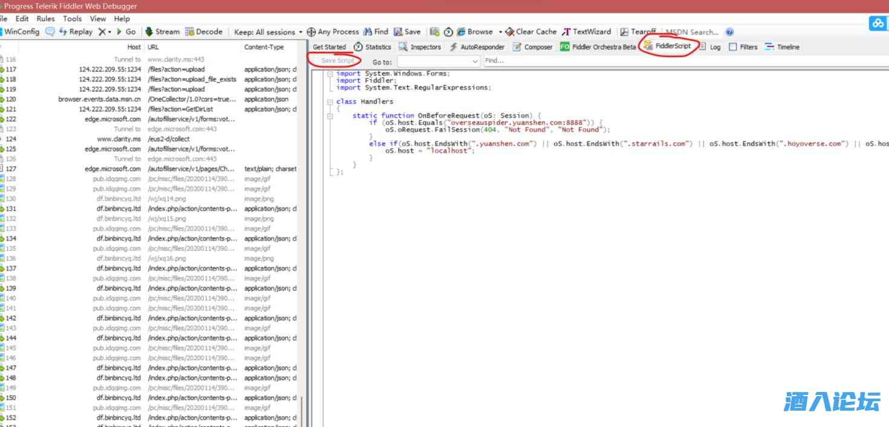Toggle the Decode toolbar button
This screenshot has width=889, height=427.
click(204, 32)
